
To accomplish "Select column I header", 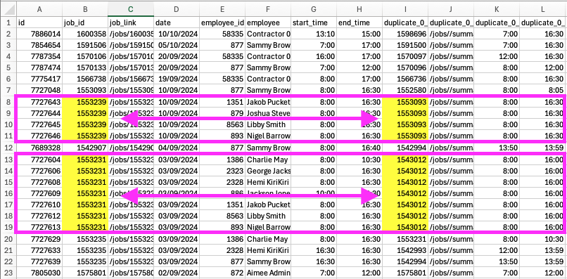I will (405, 9).
